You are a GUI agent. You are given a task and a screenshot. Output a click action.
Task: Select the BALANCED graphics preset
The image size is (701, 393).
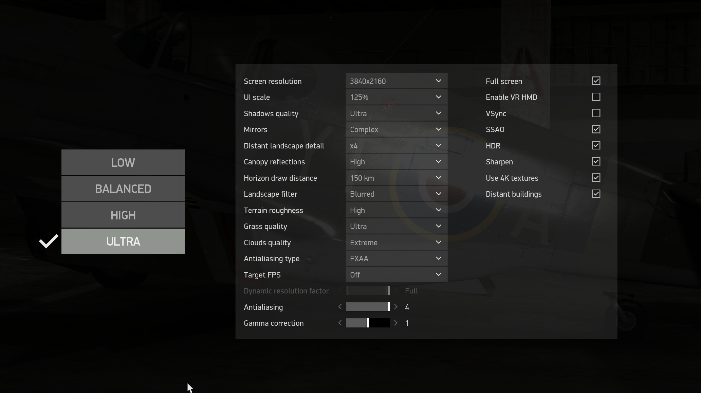click(x=123, y=189)
